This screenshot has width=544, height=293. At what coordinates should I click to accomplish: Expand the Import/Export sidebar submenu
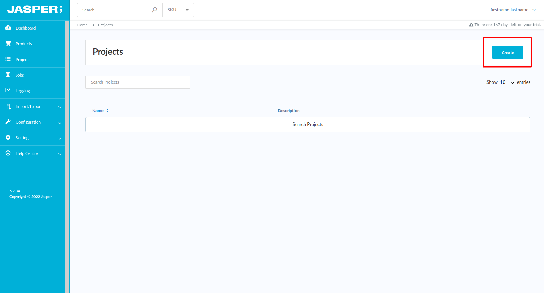point(60,107)
